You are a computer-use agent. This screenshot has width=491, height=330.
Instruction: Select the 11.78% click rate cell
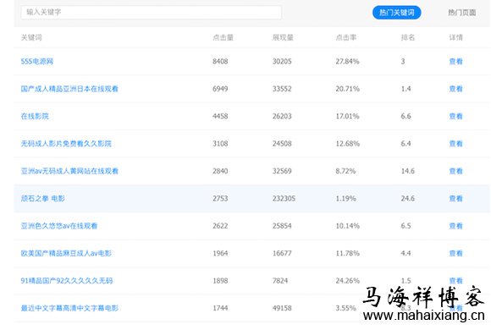point(347,253)
